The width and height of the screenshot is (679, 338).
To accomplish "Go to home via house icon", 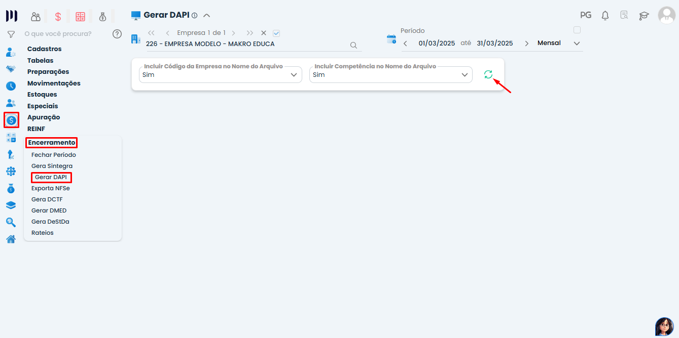I will pos(11,239).
